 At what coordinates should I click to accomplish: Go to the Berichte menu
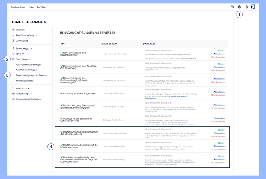(x=41, y=7)
